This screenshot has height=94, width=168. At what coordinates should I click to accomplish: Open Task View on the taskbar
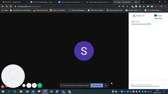(15, 92)
